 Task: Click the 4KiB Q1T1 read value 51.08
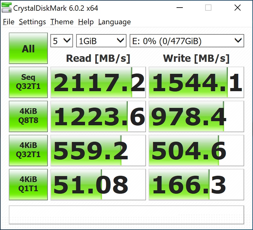coord(98,185)
